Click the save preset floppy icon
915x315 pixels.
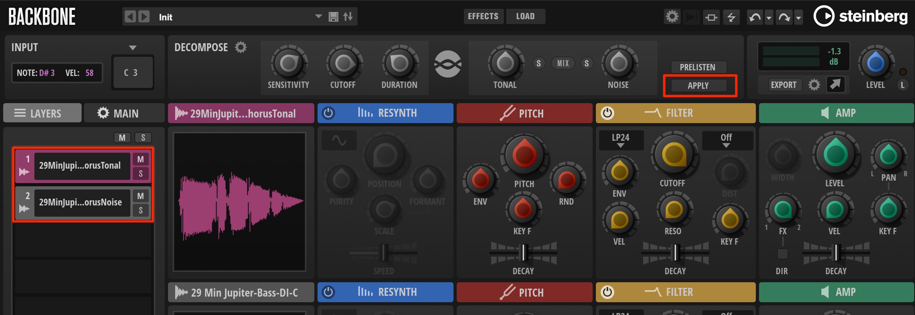pos(333,17)
